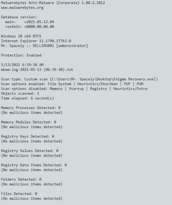Click the Memory Processes Detected: 0 line
This screenshot has height=205, width=172.
[31, 108]
